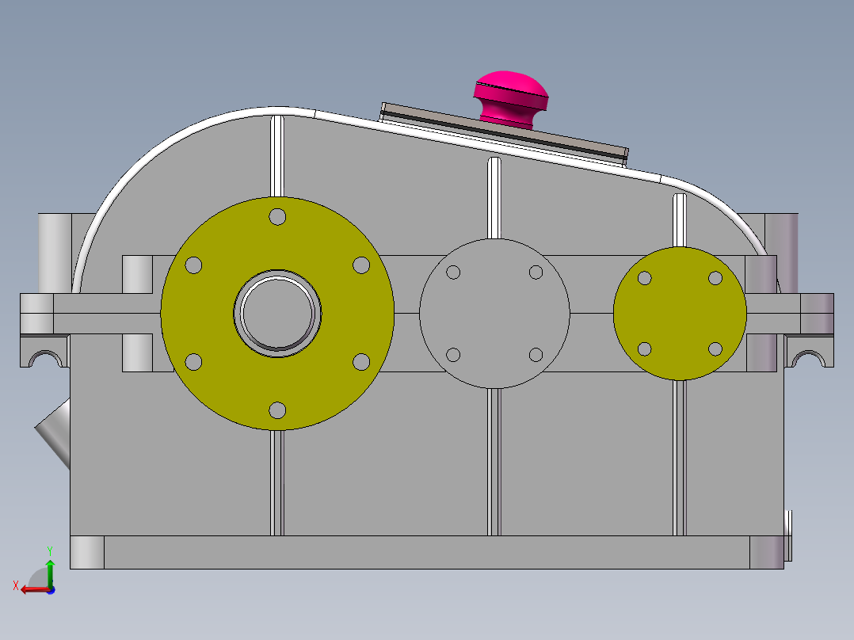
Task: Pick the large yellow bearing end cover
Action: tap(277, 313)
